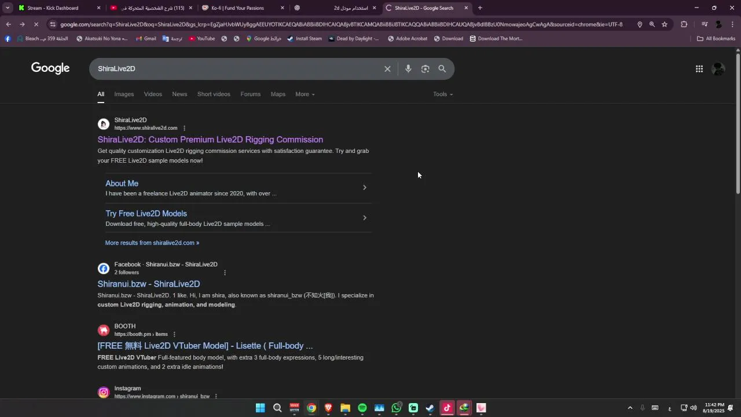The height and width of the screenshot is (417, 741).
Task: Switch to the Forums results tab
Action: pos(251,94)
